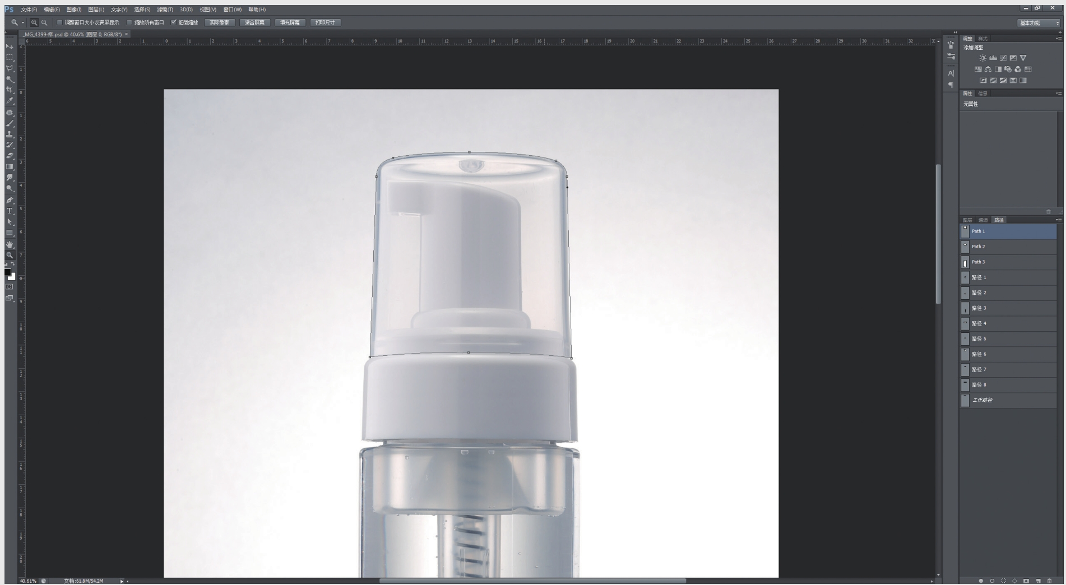Click the background color swatch
The image size is (1066, 585).
pos(12,277)
